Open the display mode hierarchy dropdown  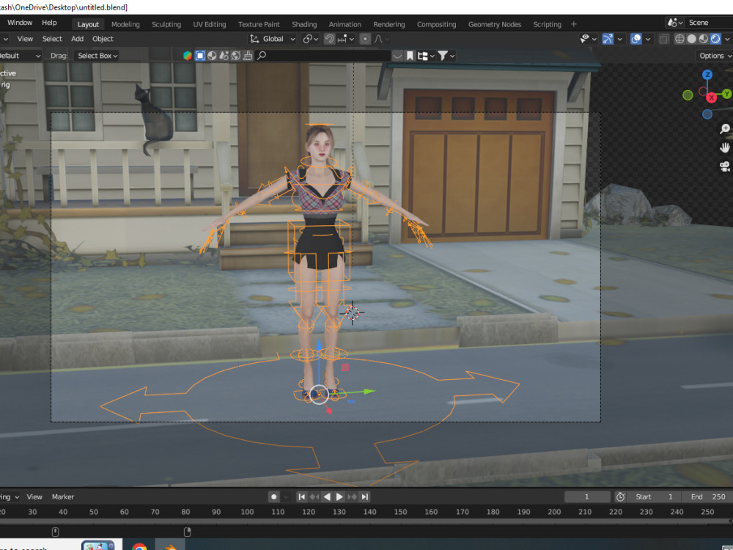click(425, 56)
